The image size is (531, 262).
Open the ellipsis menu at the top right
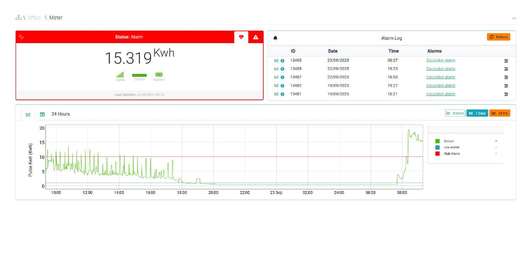coord(514,17)
